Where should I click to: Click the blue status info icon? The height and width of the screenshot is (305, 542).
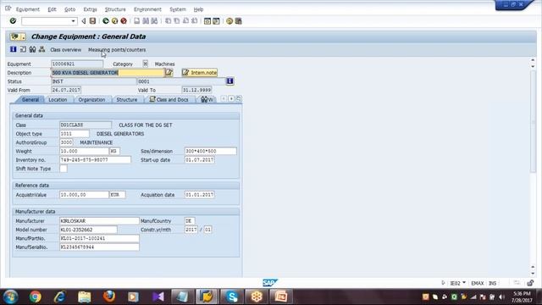[230, 81]
